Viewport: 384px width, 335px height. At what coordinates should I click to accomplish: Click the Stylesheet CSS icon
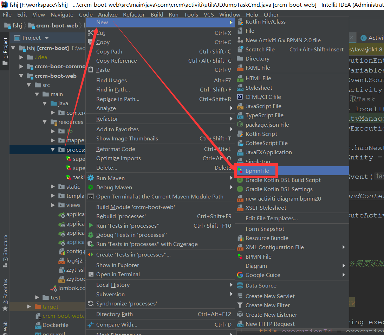tap(240, 88)
